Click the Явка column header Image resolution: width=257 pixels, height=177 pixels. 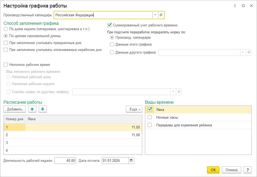pyautogui.click(x=84, y=119)
